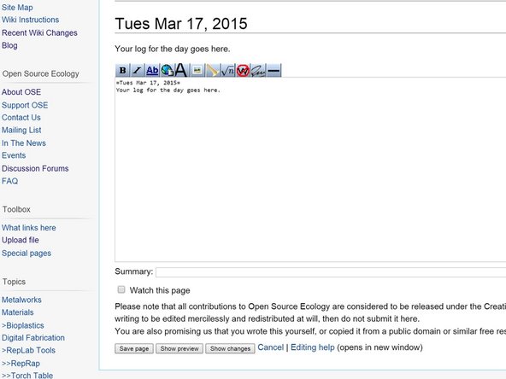Insert mathematical formula icon
The height and width of the screenshot is (379, 506).
pos(227,70)
